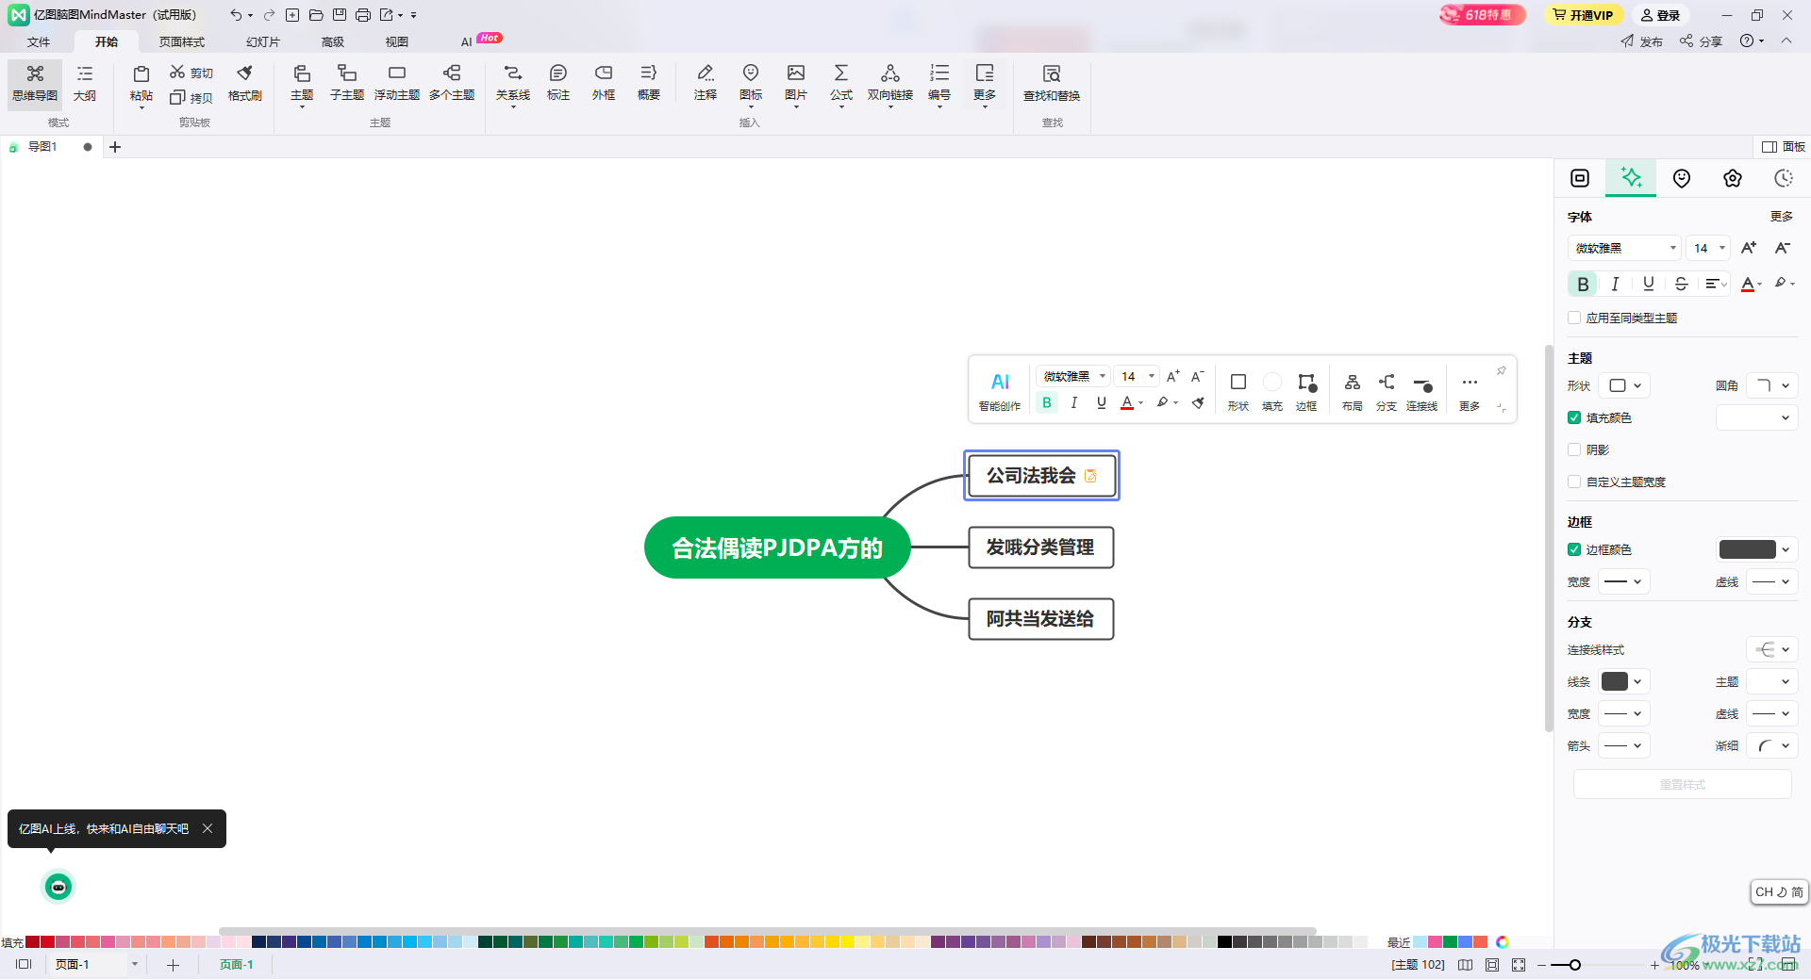Click the Reset Style (重置样式) button
1811x980 pixels.
click(1682, 784)
